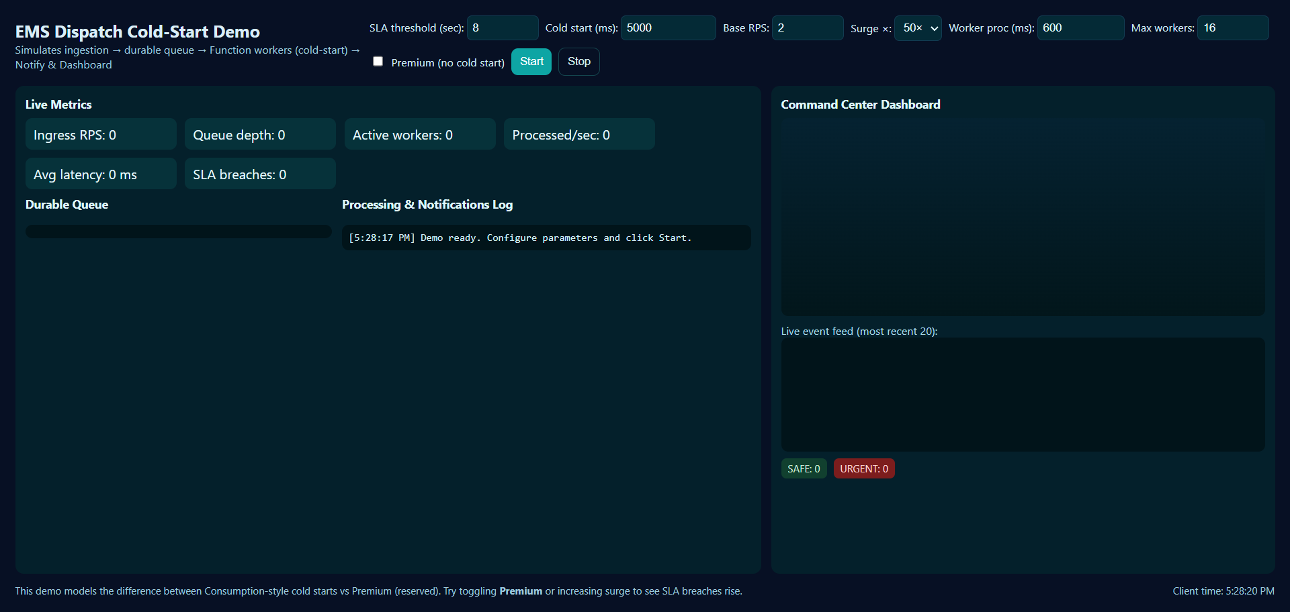Click the Stop button
This screenshot has width=1290, height=612.
point(579,62)
